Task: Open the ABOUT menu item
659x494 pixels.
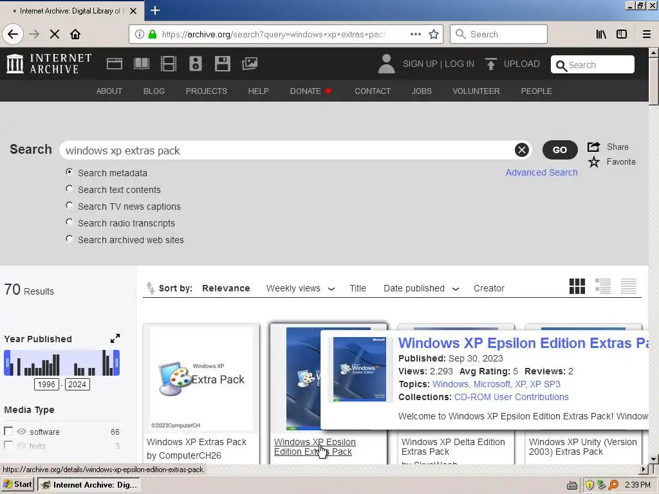Action: [109, 91]
